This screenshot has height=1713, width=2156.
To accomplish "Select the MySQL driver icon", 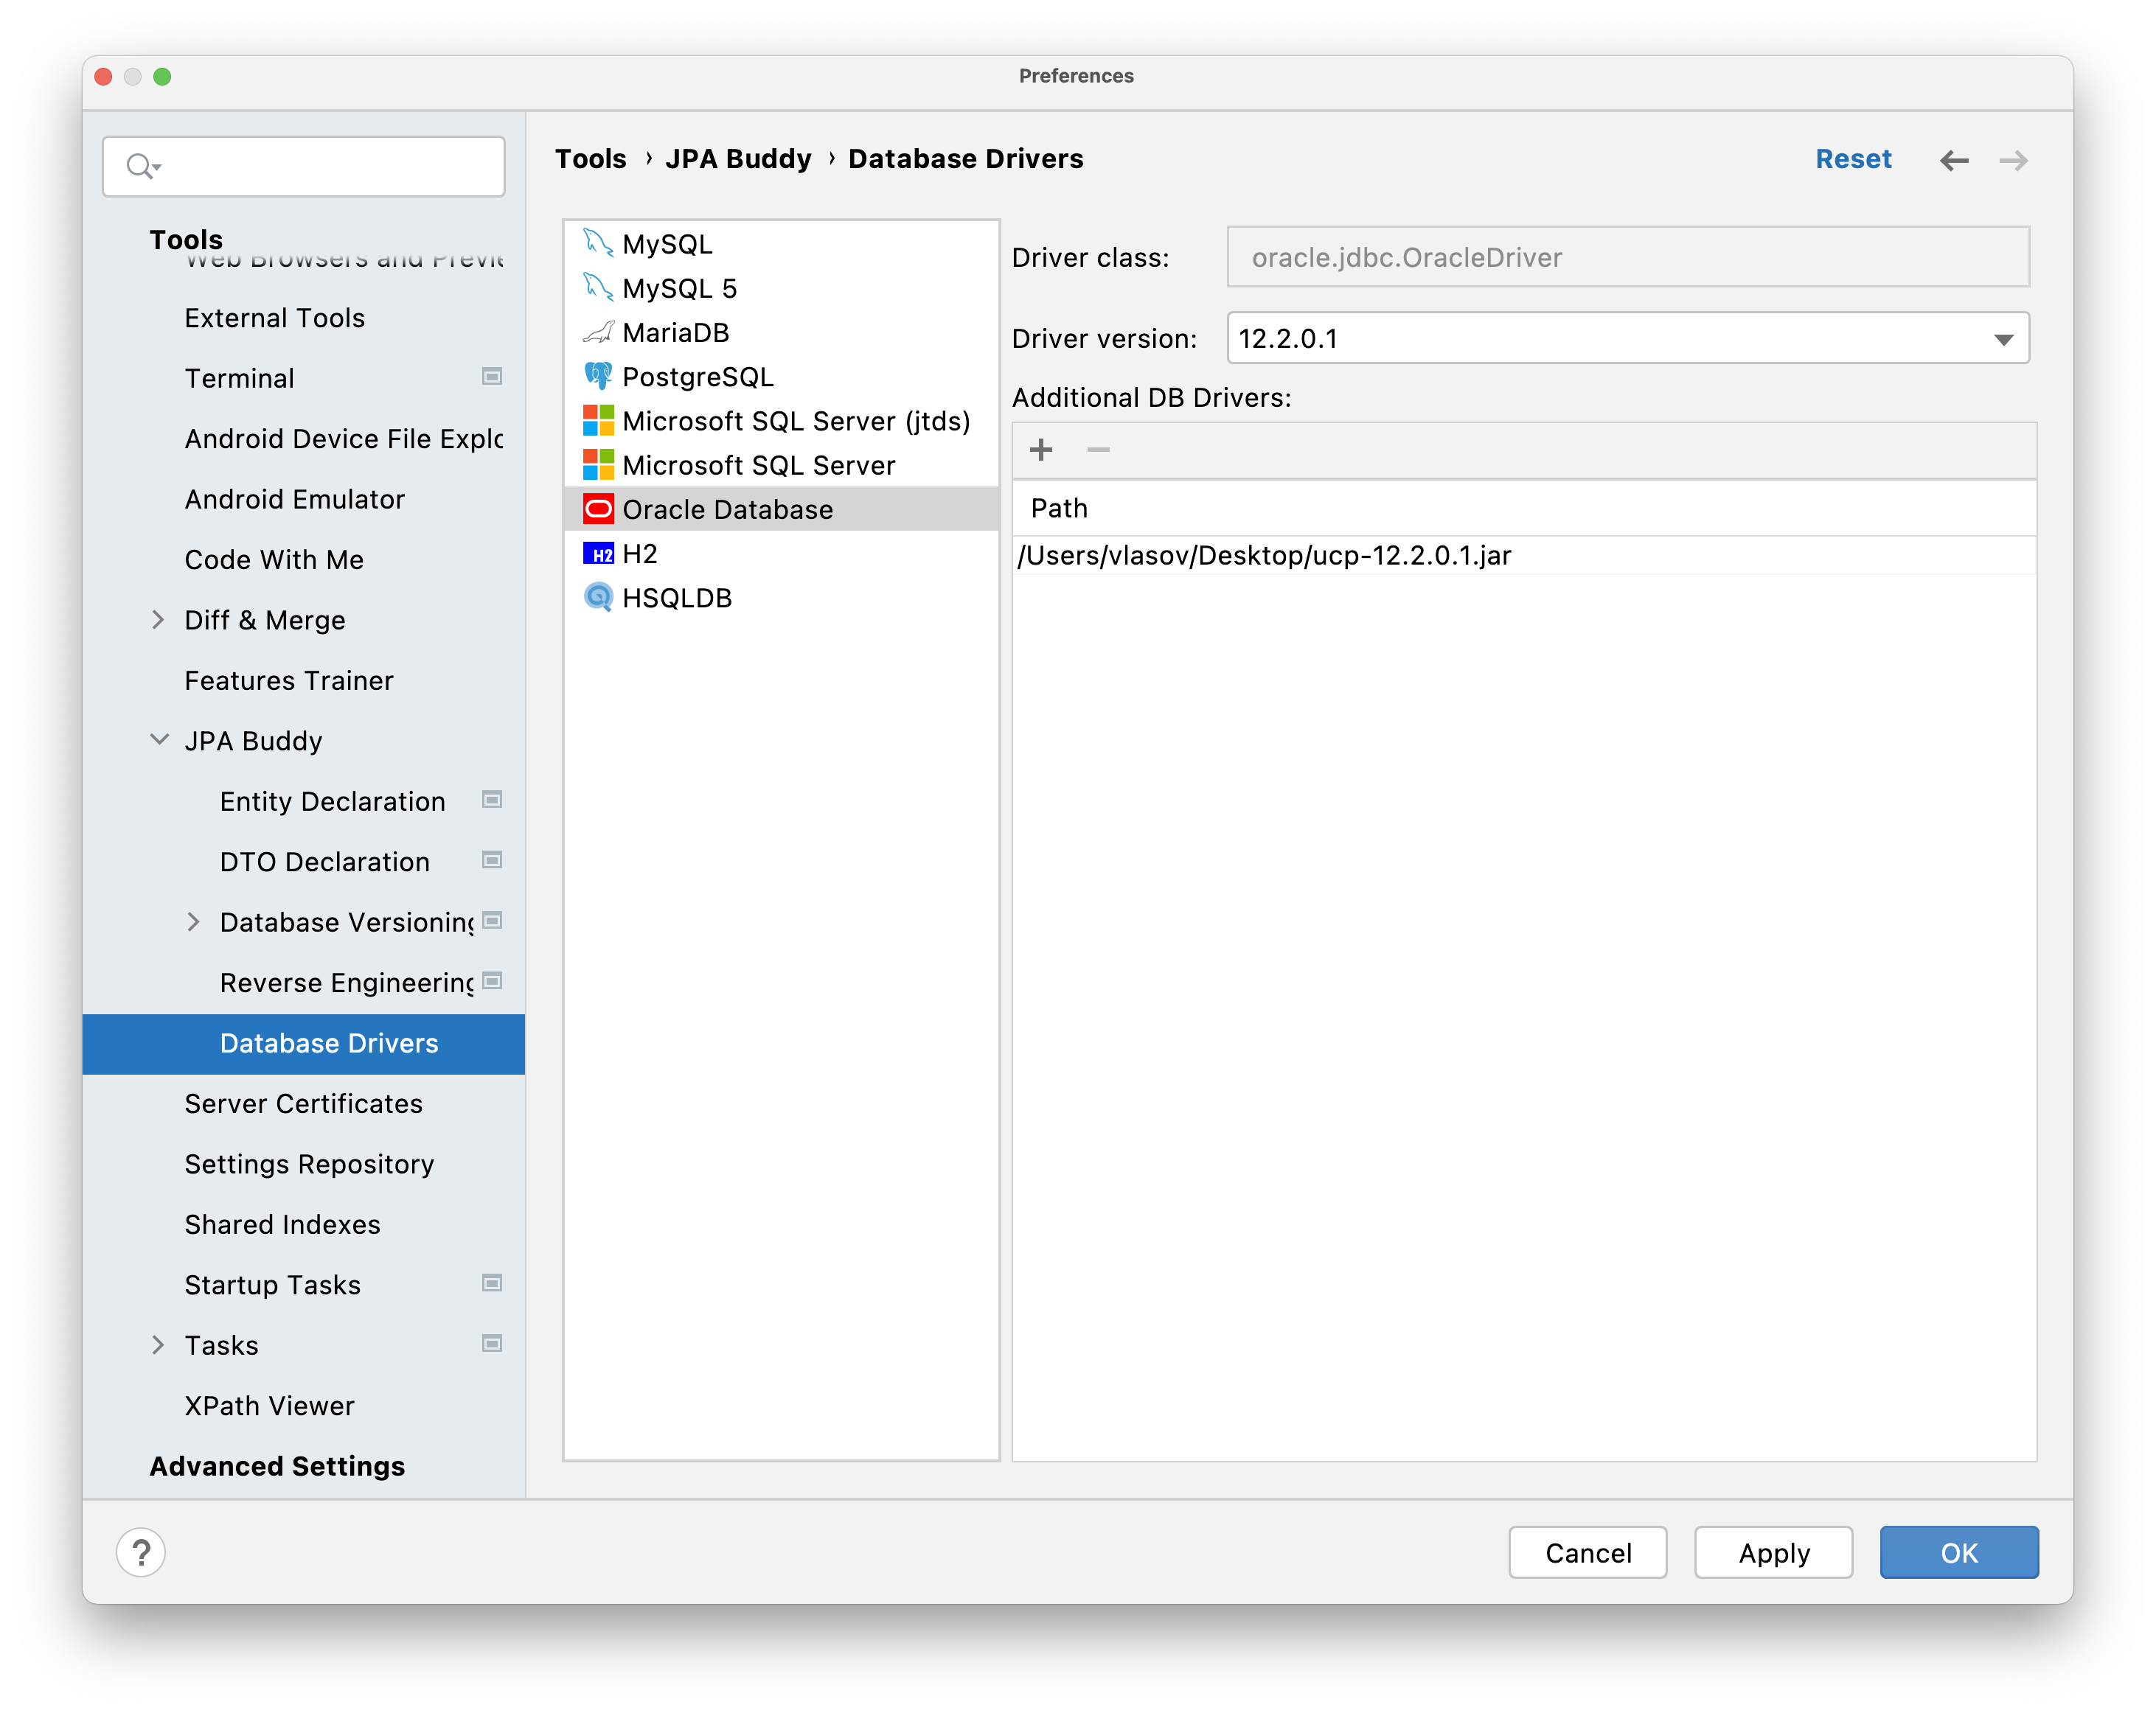I will coord(598,243).
